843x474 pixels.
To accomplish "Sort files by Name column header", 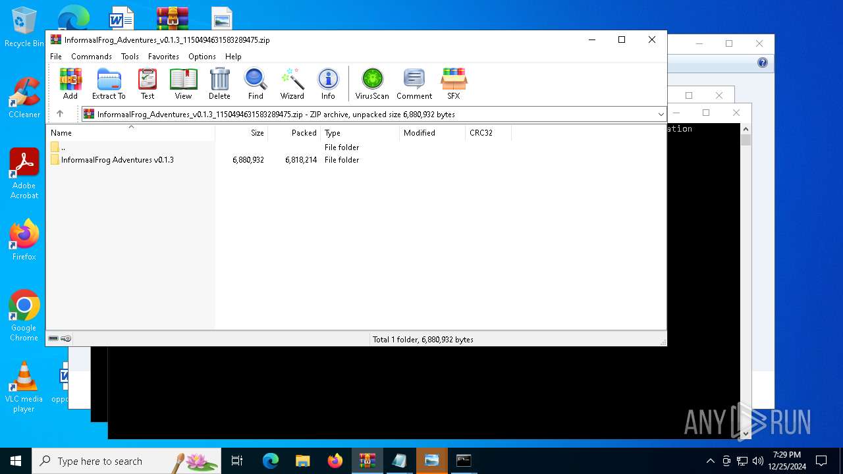I will pos(130,133).
